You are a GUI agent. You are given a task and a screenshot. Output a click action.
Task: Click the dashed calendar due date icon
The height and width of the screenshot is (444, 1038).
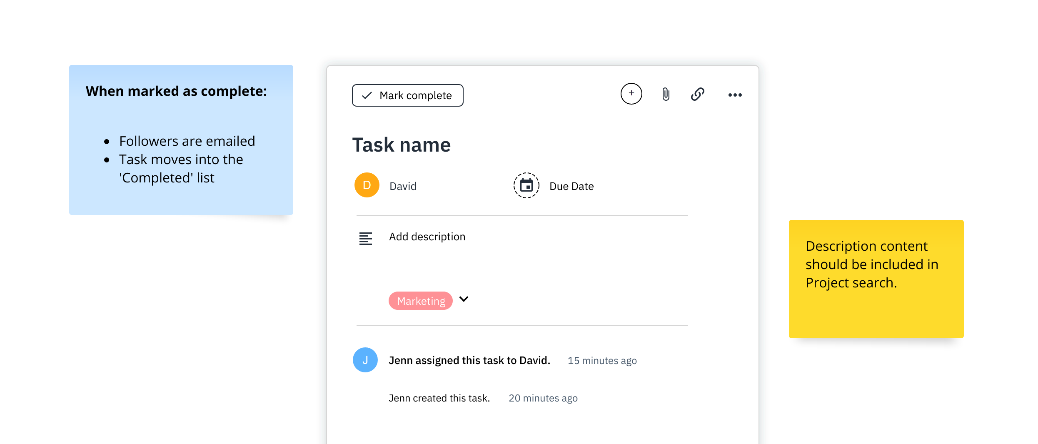(x=526, y=185)
